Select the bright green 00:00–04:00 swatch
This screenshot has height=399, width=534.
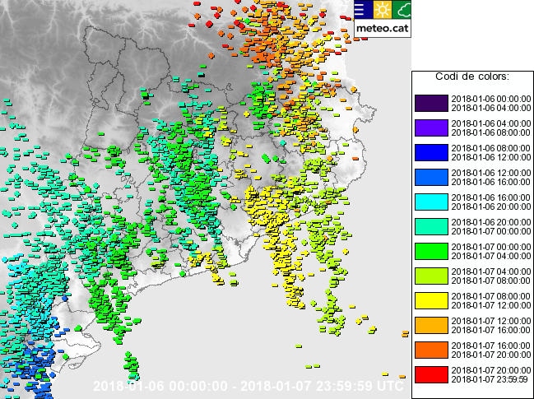[x=432, y=251]
